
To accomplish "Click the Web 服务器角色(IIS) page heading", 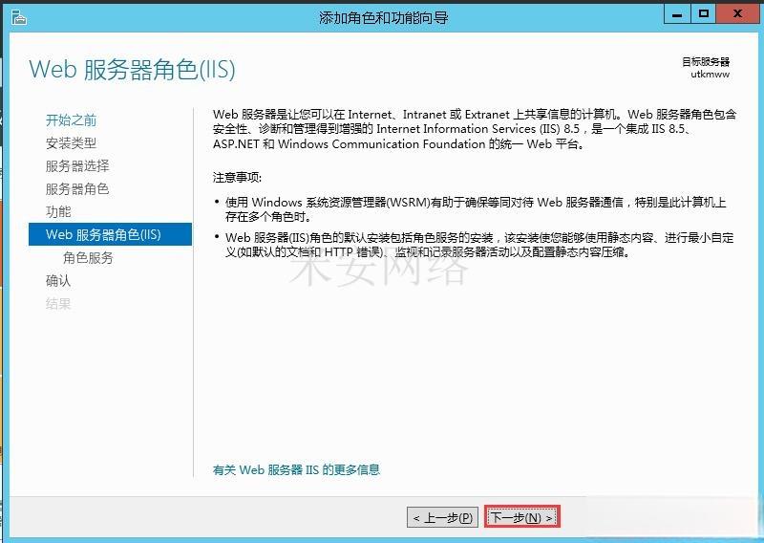I will (132, 70).
